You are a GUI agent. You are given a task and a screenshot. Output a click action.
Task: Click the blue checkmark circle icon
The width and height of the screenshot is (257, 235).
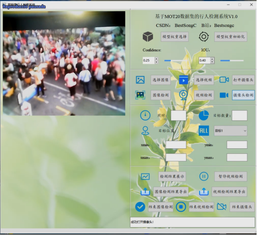click(140, 207)
